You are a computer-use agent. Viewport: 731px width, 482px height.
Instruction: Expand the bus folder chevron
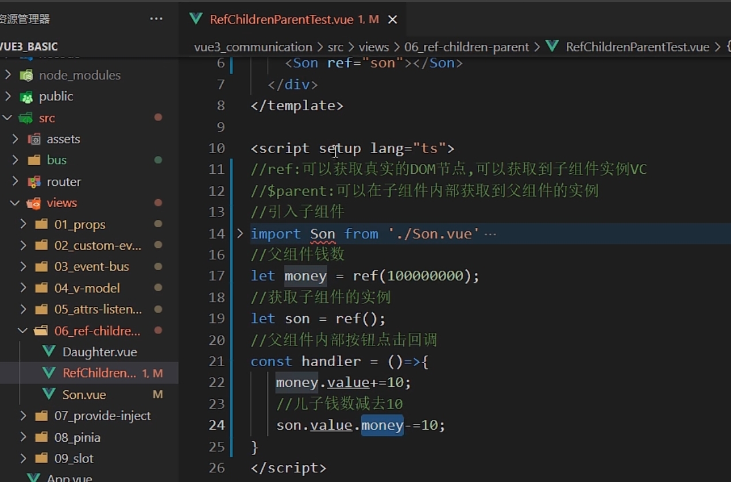coord(16,160)
